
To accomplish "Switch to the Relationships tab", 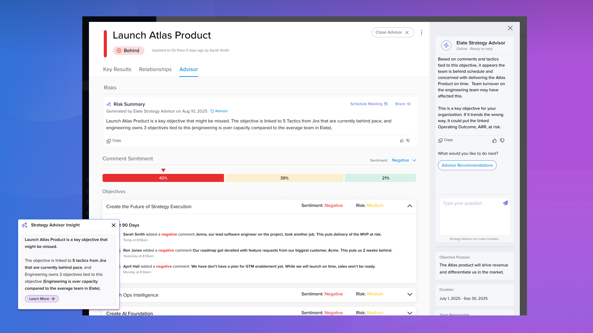I will pyautogui.click(x=155, y=69).
